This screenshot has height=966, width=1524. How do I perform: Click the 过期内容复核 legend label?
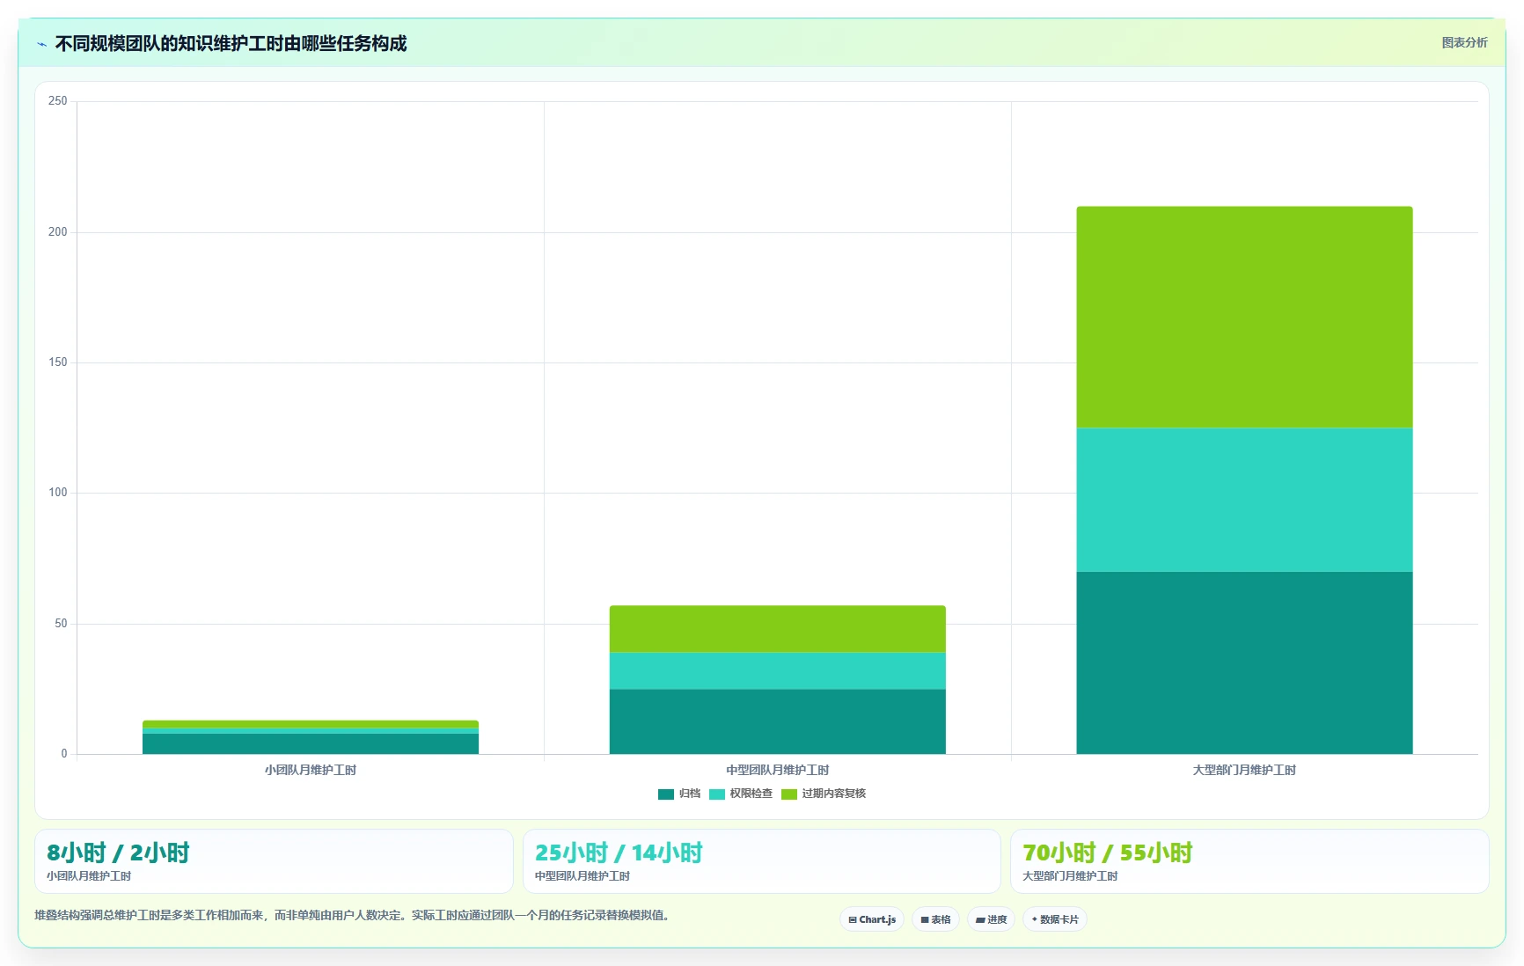833,794
